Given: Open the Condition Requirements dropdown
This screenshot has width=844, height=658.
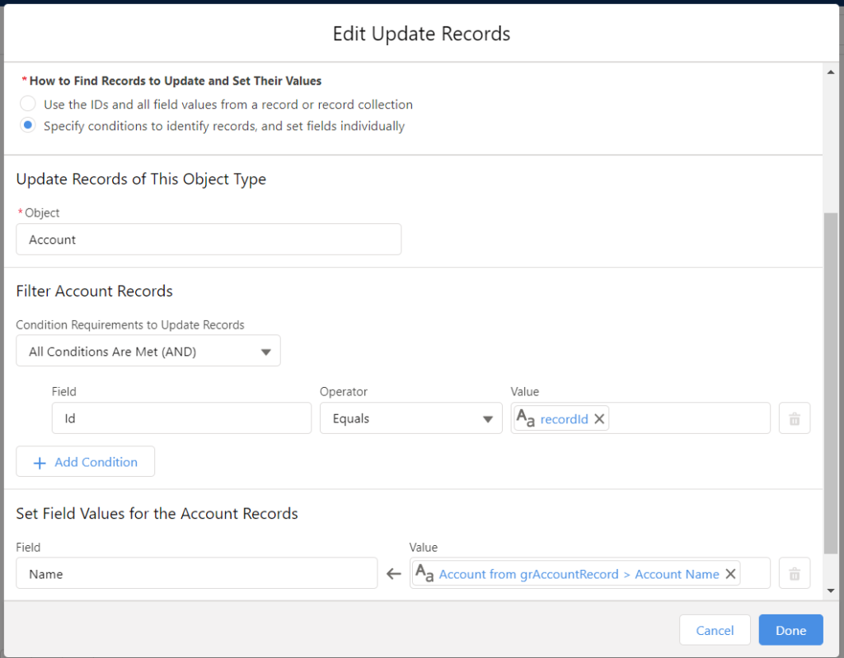Looking at the screenshot, I should (148, 352).
